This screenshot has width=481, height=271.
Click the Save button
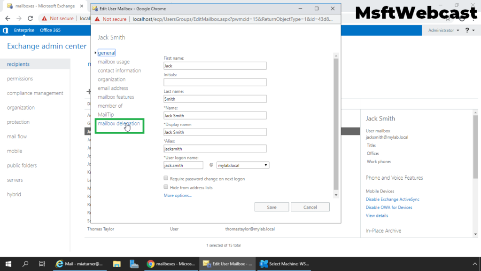click(272, 207)
